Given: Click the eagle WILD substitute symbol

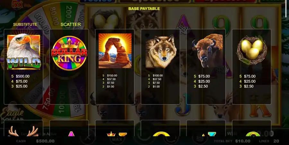Looking at the screenshot, I should tap(23, 52).
